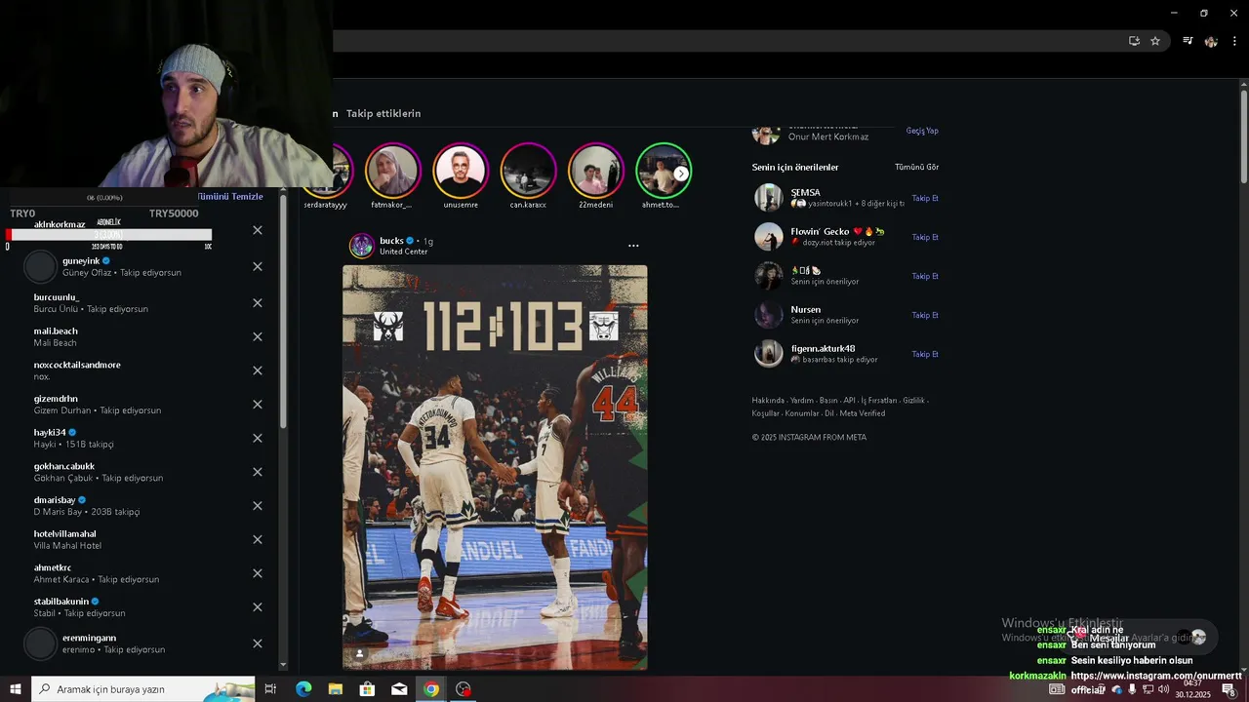
Task: Remove erenmingann from recent searches
Action: tap(258, 643)
